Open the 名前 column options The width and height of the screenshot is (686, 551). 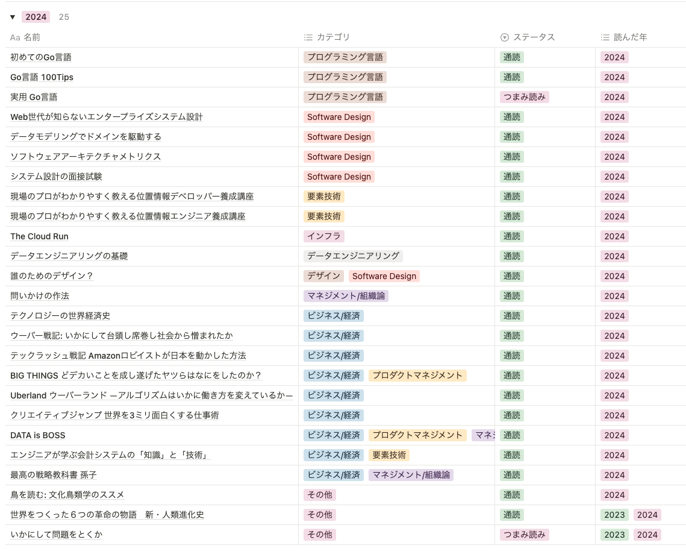click(30, 37)
